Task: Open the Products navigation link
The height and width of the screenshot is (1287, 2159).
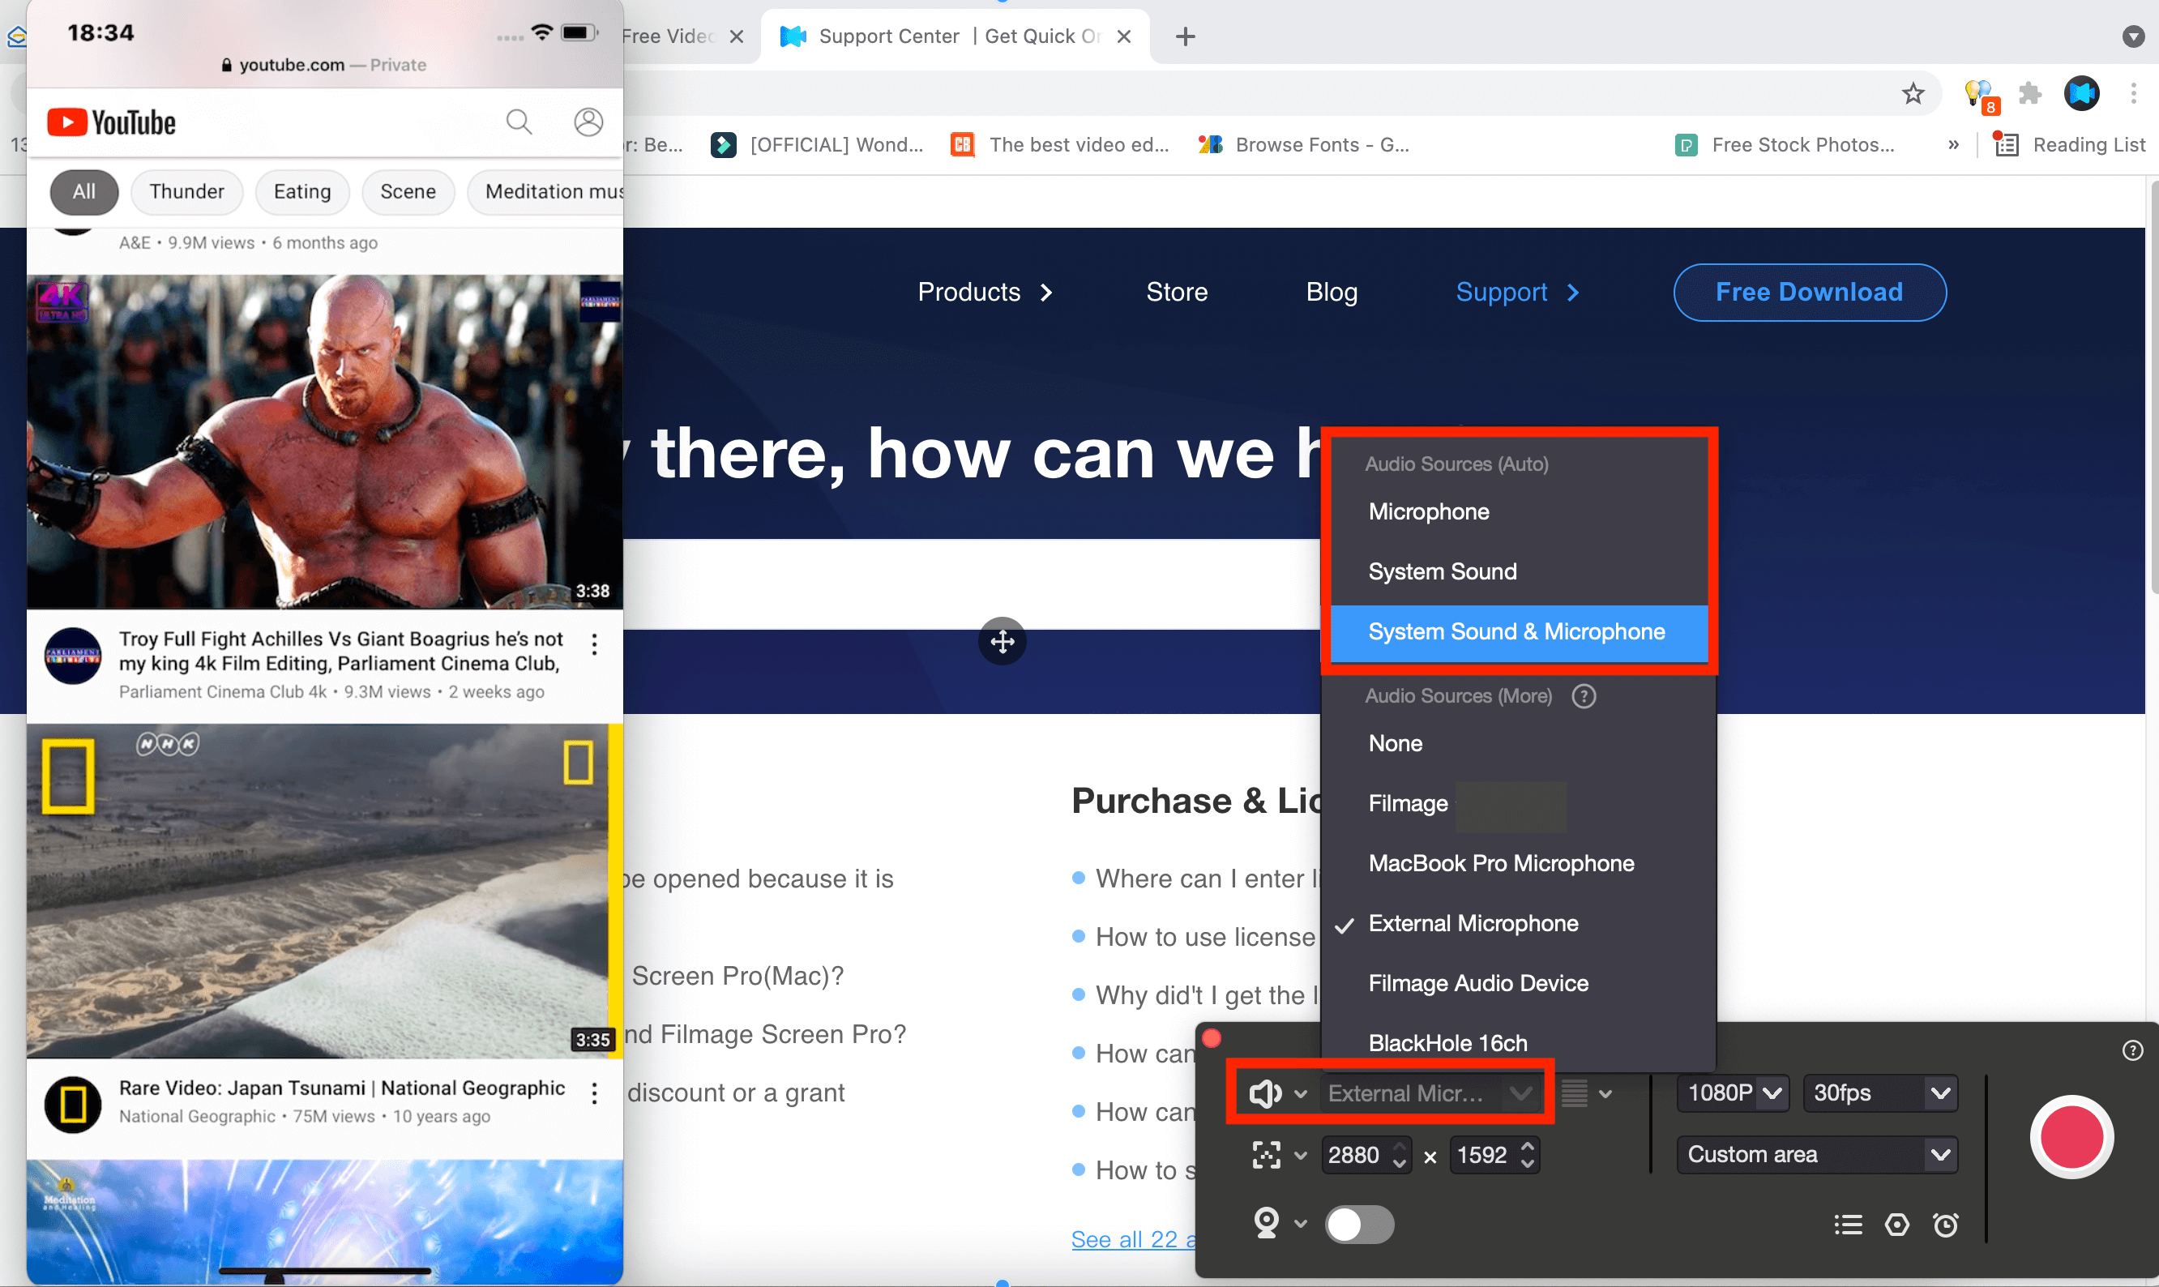Action: tap(985, 293)
